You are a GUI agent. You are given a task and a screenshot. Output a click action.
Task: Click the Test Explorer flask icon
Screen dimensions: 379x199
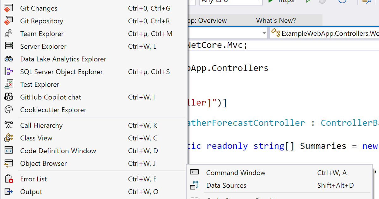pos(9,84)
